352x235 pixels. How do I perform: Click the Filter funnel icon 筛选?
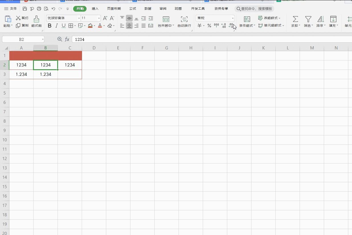(308, 19)
